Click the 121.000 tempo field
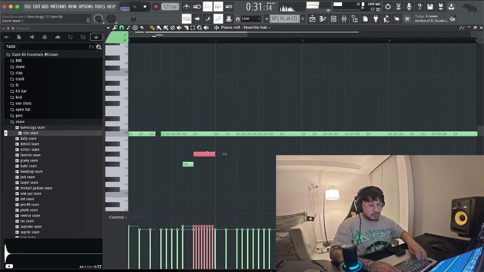484x272 pixels. [170, 7]
